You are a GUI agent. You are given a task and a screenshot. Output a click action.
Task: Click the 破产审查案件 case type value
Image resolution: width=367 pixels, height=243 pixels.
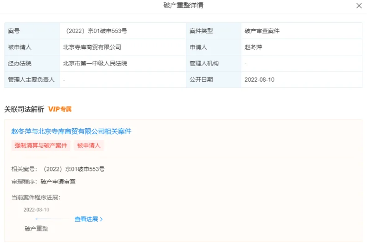click(x=262, y=31)
